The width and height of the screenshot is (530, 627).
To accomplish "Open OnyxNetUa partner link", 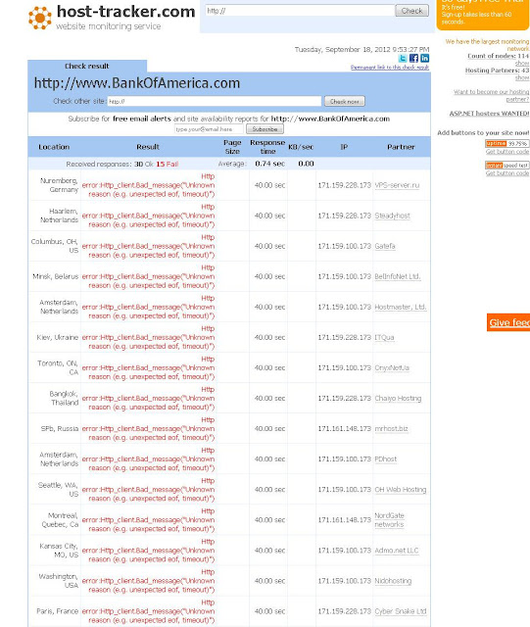I will click(392, 367).
